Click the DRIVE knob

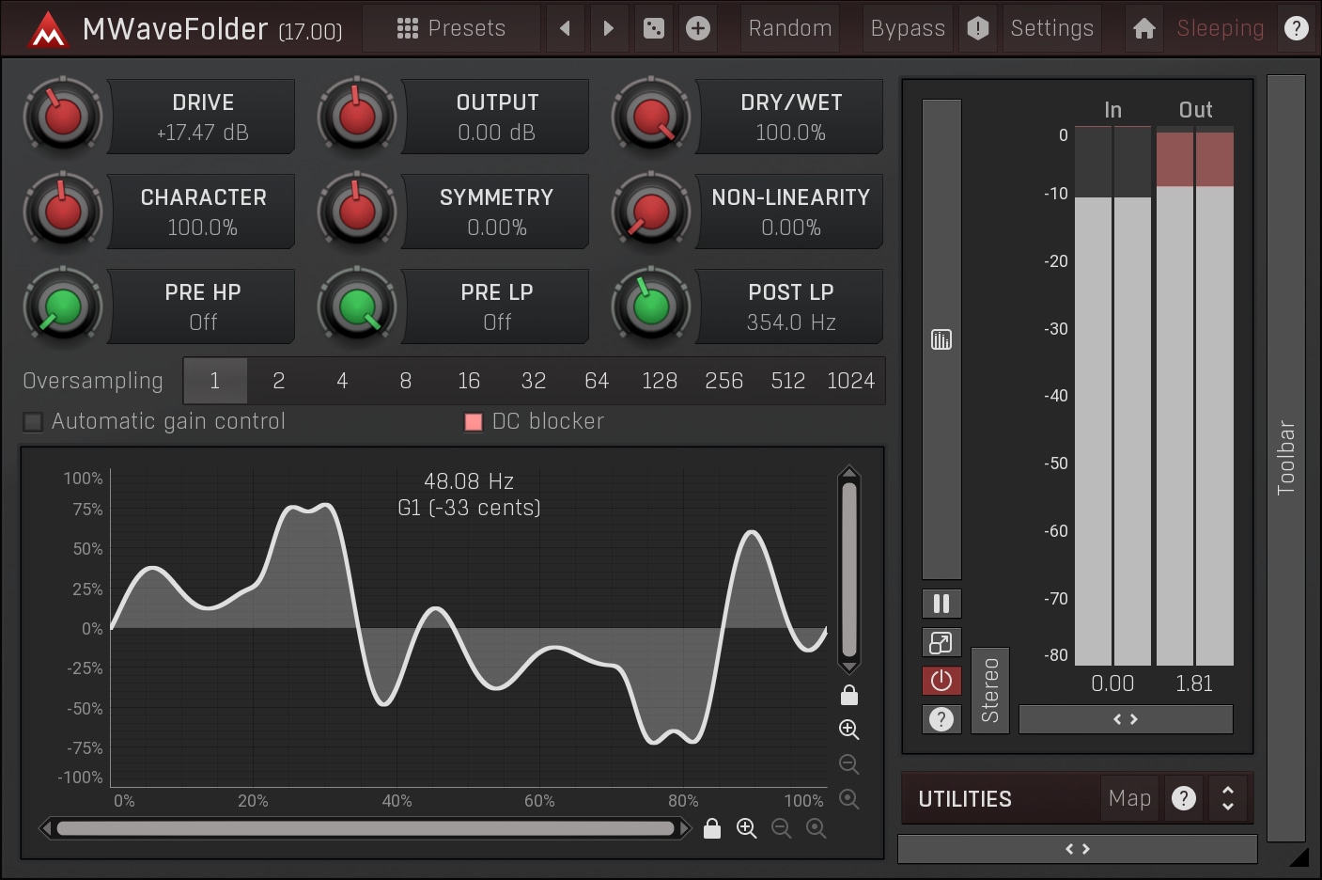63,117
